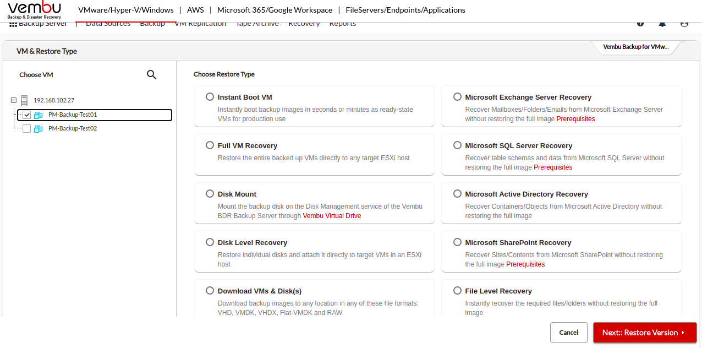Open the VMware/Hyper-V/Windows tab
Screen dimensions: 702x348
[126, 10]
